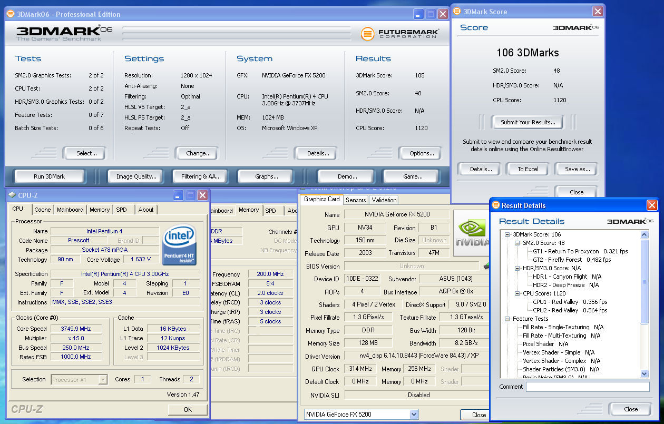Select the CPU tab in CPU-Z
664x424 pixels.
[18, 209]
